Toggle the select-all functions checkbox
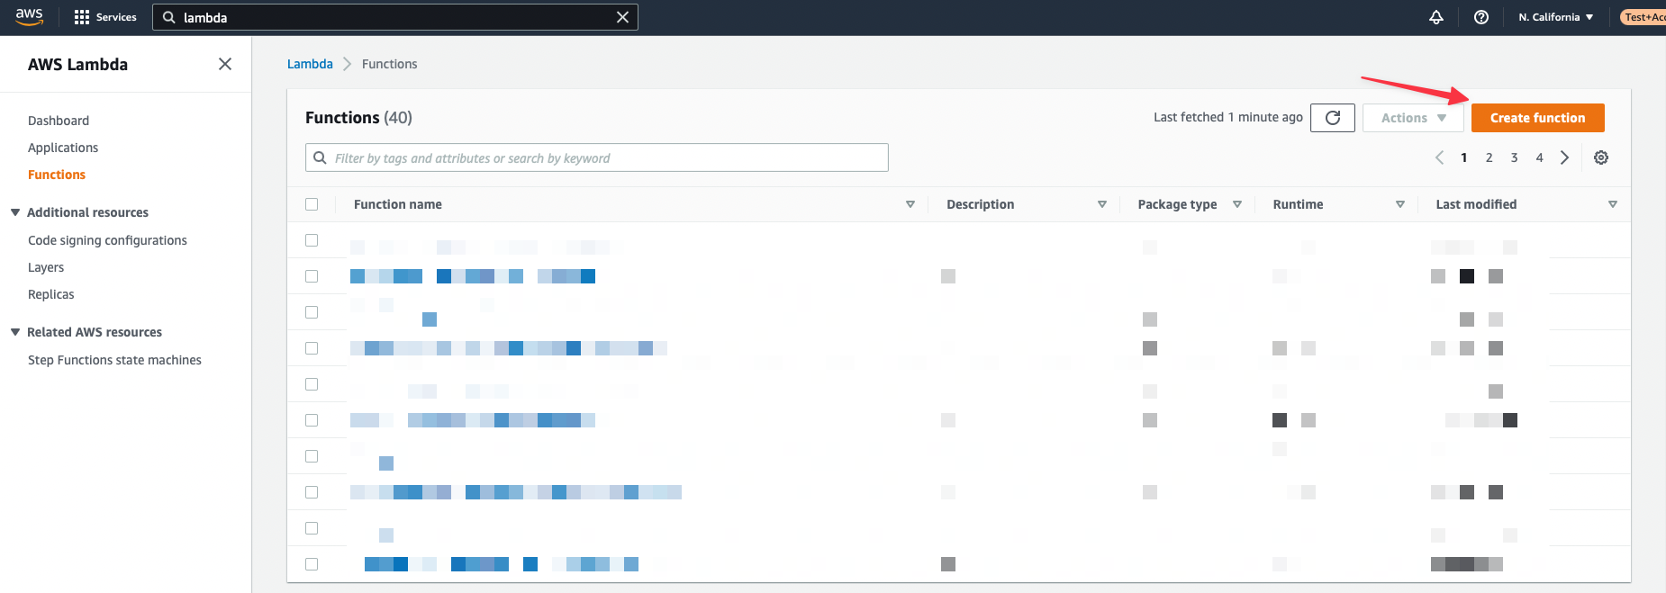Viewport: 1666px width, 593px height. 312,204
